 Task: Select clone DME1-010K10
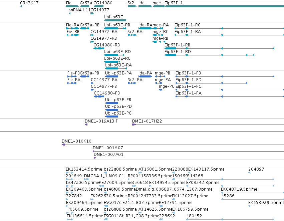(x=76, y=141)
